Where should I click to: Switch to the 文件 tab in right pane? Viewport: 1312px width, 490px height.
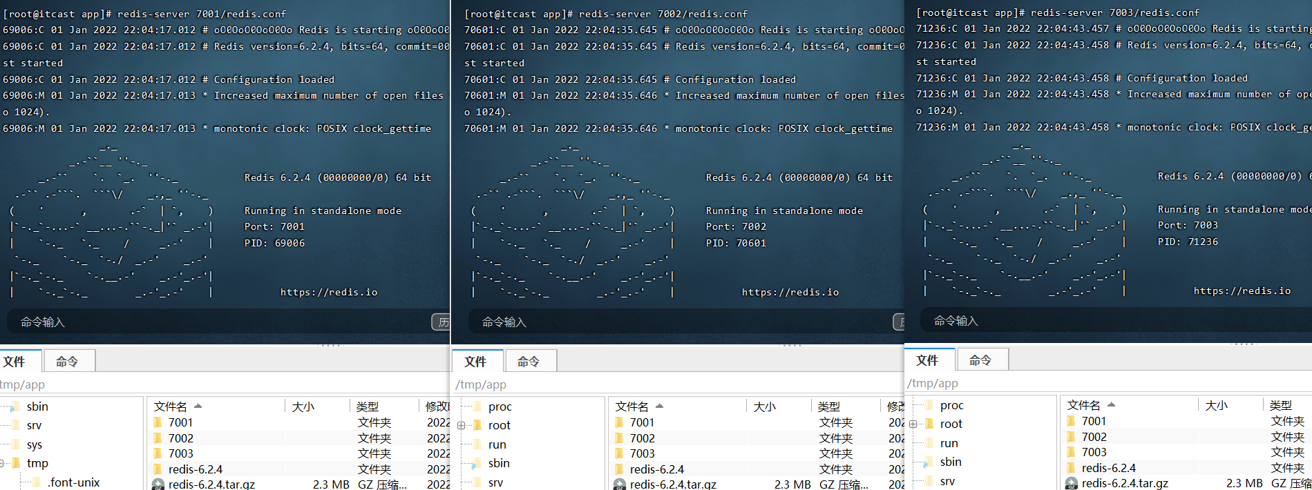point(929,360)
